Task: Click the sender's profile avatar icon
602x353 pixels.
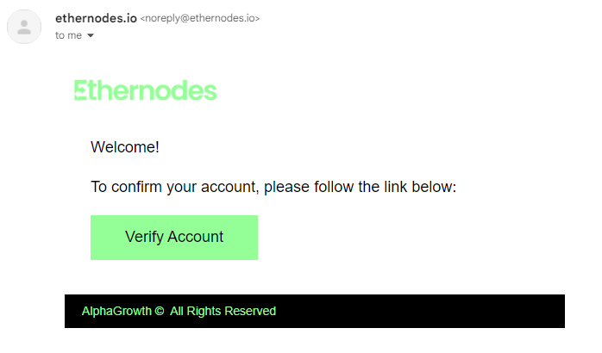Action: tap(24, 27)
